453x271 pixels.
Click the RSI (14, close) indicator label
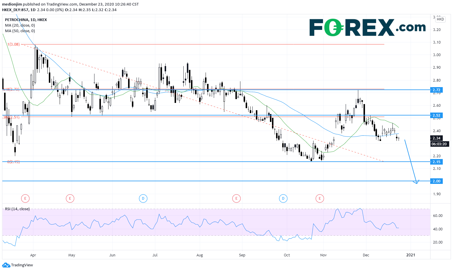(17, 209)
